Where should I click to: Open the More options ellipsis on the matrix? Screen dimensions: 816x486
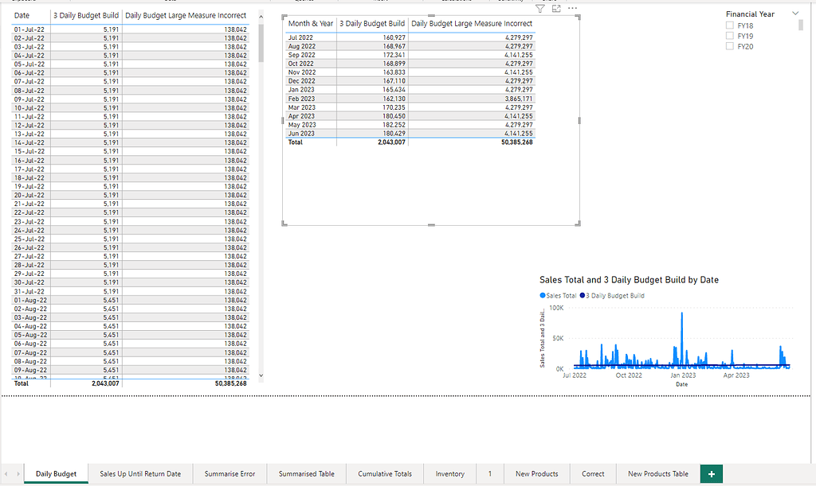[572, 8]
